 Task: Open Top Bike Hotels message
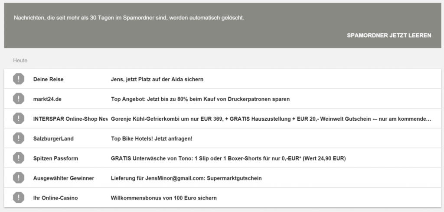point(151,139)
